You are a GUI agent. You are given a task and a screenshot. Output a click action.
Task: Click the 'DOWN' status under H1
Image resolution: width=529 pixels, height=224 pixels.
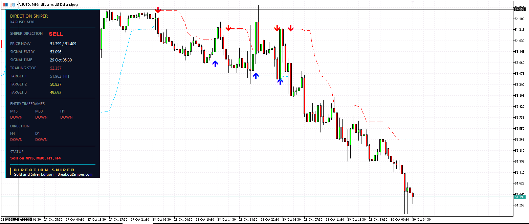[66, 117]
